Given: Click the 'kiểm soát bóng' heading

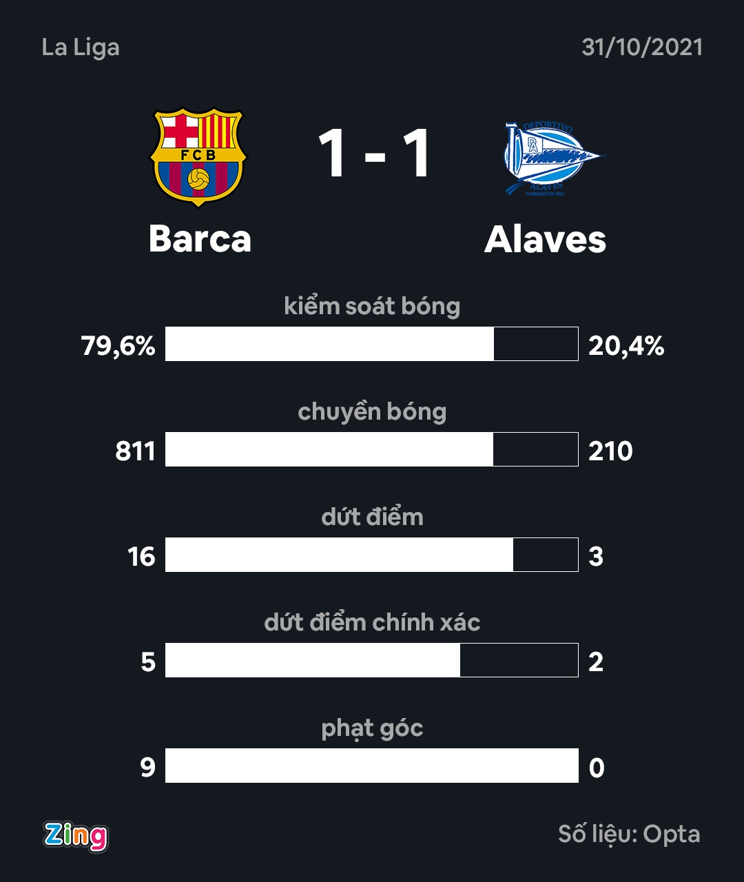Looking at the screenshot, I should click(372, 307).
